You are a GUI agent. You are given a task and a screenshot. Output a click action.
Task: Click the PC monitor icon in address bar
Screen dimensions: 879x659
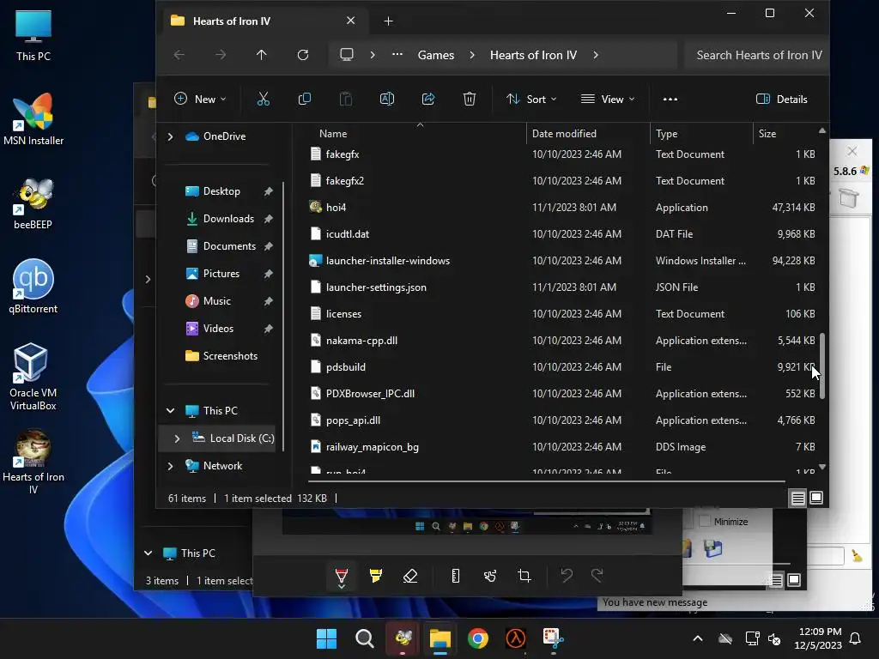(347, 55)
